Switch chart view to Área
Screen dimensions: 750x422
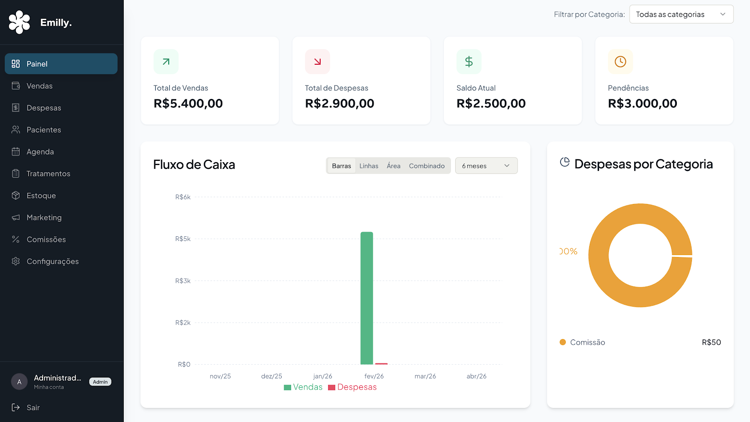(x=393, y=166)
